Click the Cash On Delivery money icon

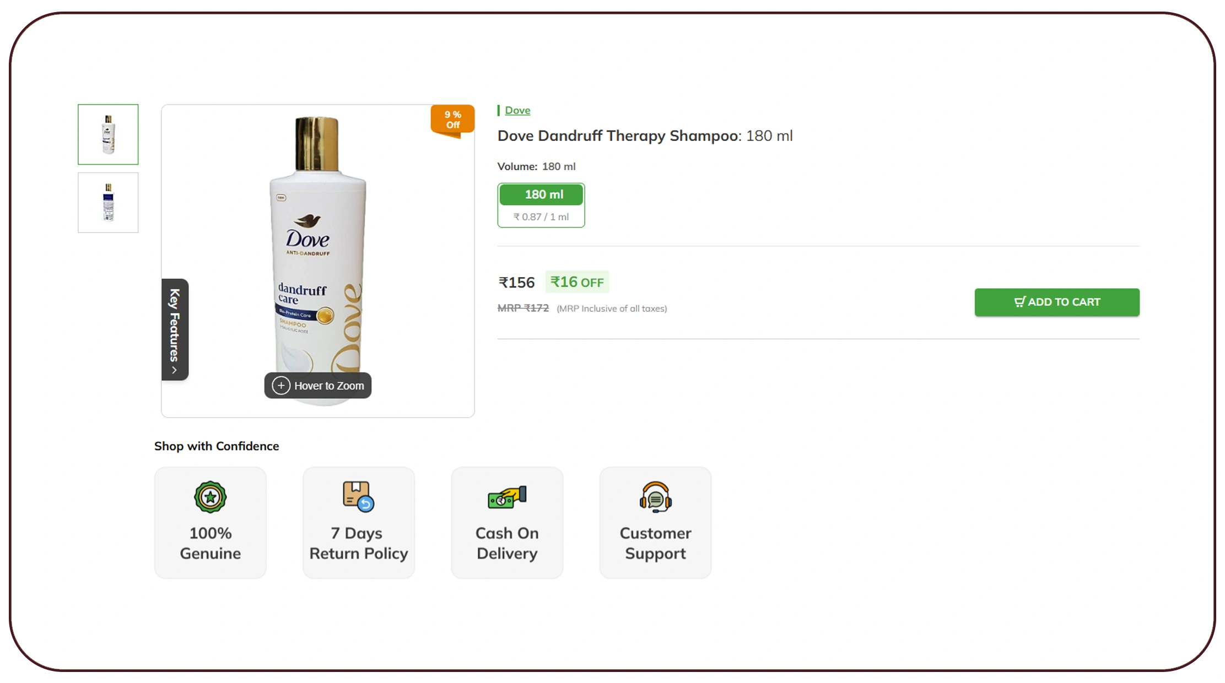pos(507,497)
